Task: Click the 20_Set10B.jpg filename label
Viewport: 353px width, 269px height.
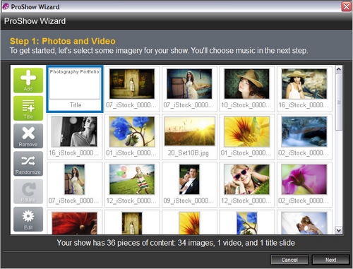Action: [x=189, y=153]
